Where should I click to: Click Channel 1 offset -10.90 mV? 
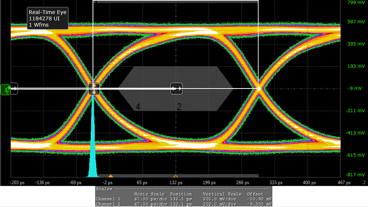259,199
